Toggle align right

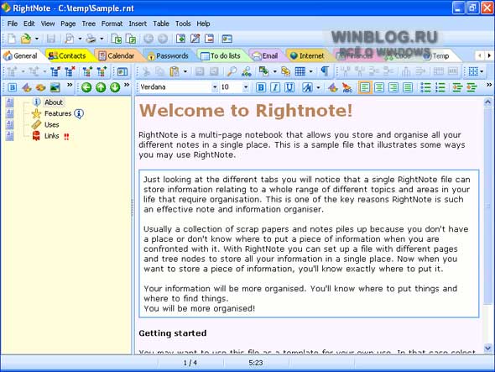pos(393,87)
